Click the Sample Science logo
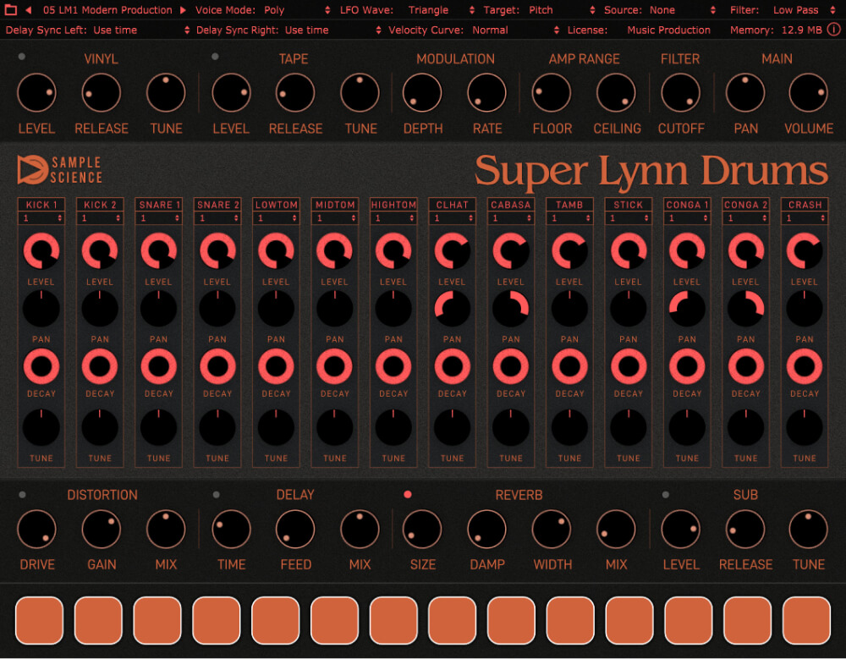The width and height of the screenshot is (846, 659). (60, 169)
